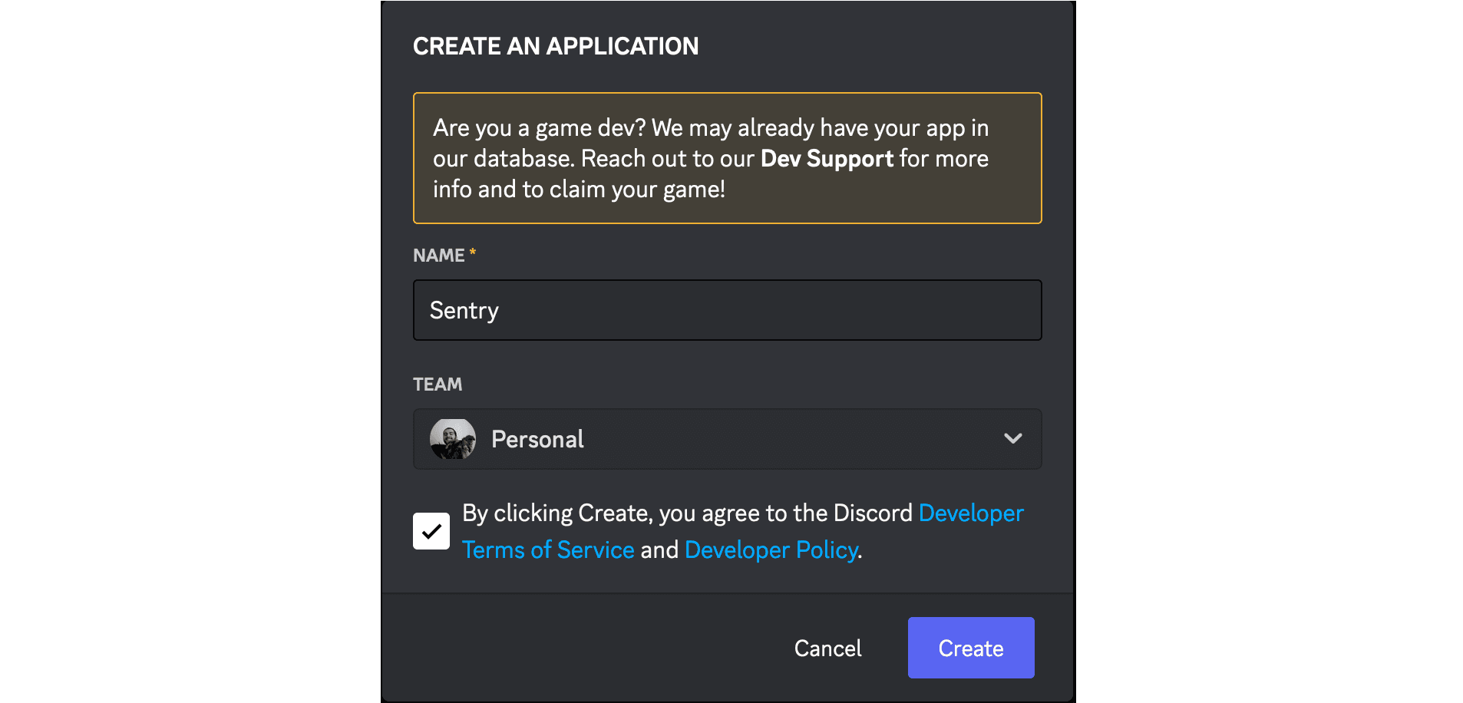Open the Developer Terms of Service link

point(548,550)
